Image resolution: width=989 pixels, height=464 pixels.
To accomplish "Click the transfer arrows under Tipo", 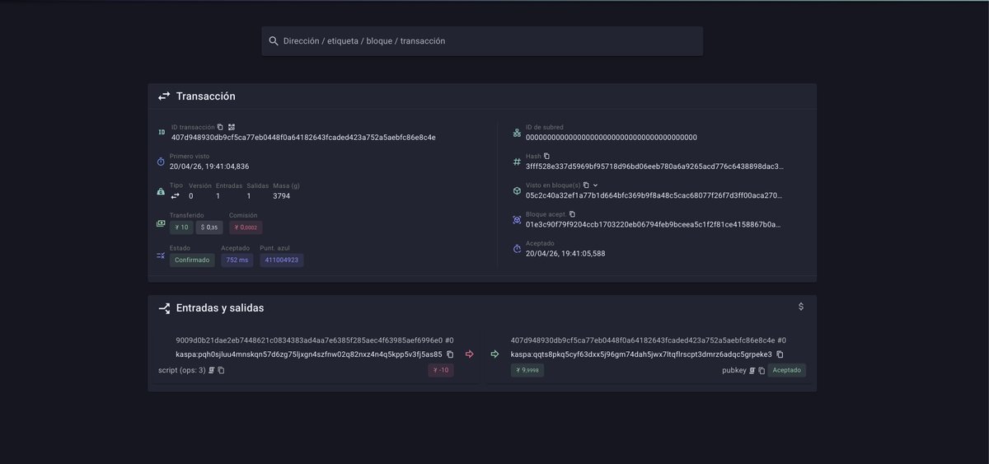I will click(175, 196).
